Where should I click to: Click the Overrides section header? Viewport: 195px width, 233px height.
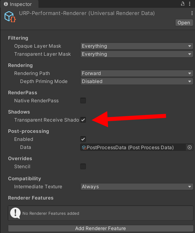click(20, 159)
